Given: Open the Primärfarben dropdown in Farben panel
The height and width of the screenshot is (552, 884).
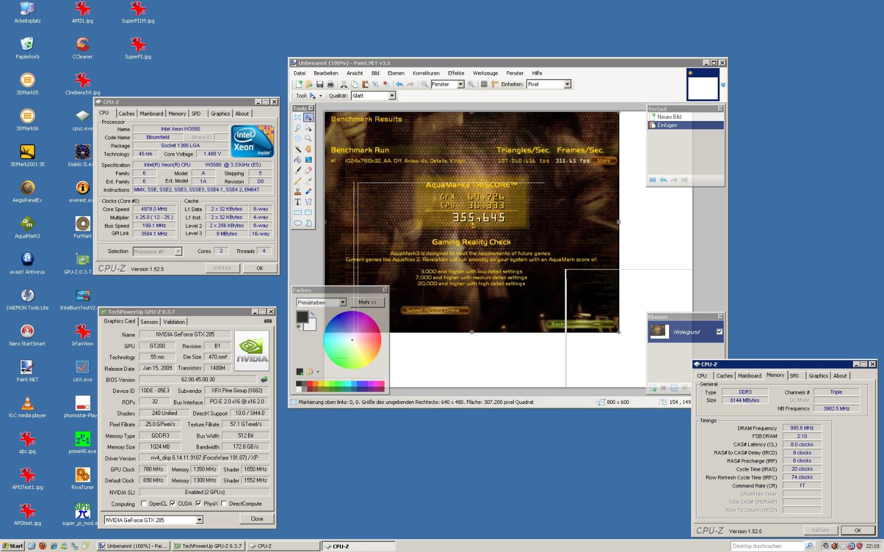Looking at the screenshot, I should click(343, 302).
